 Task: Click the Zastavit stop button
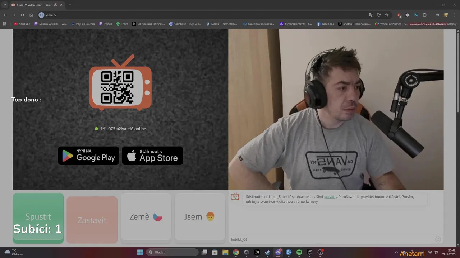click(92, 220)
